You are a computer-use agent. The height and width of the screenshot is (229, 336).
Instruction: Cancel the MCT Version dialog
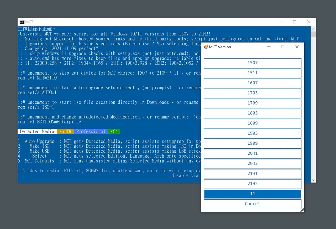tap(253, 204)
